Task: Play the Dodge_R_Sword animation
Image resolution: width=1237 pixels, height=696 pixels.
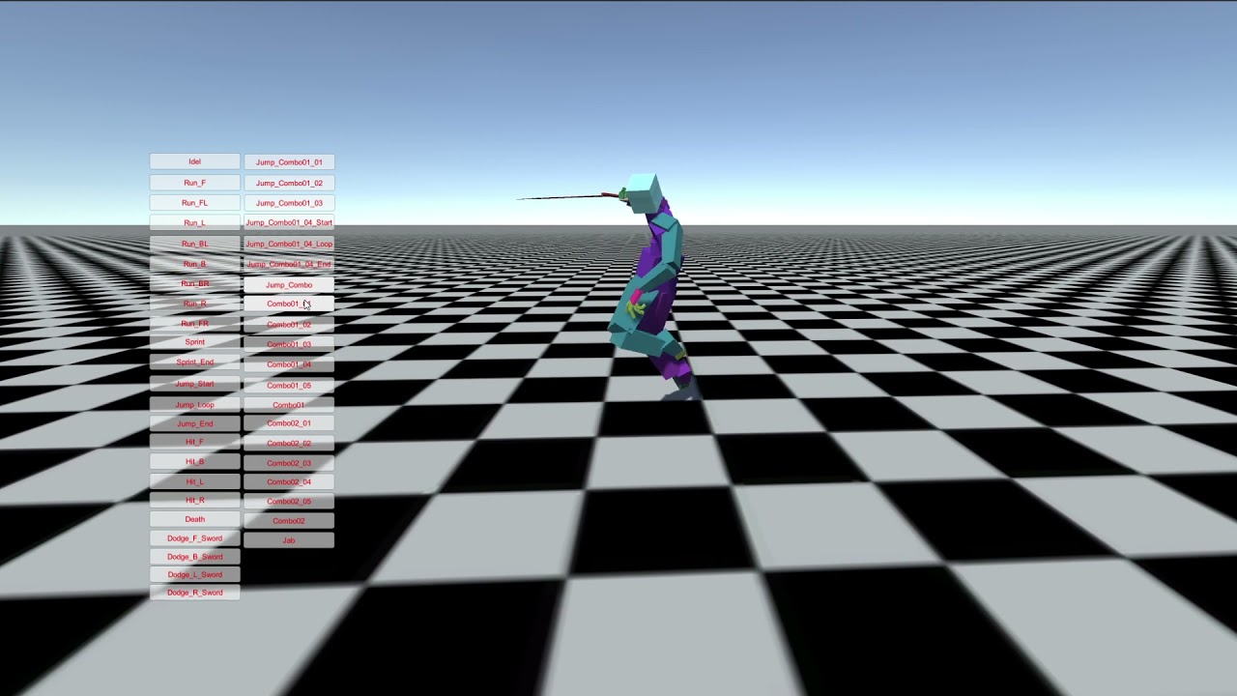Action: [x=194, y=593]
